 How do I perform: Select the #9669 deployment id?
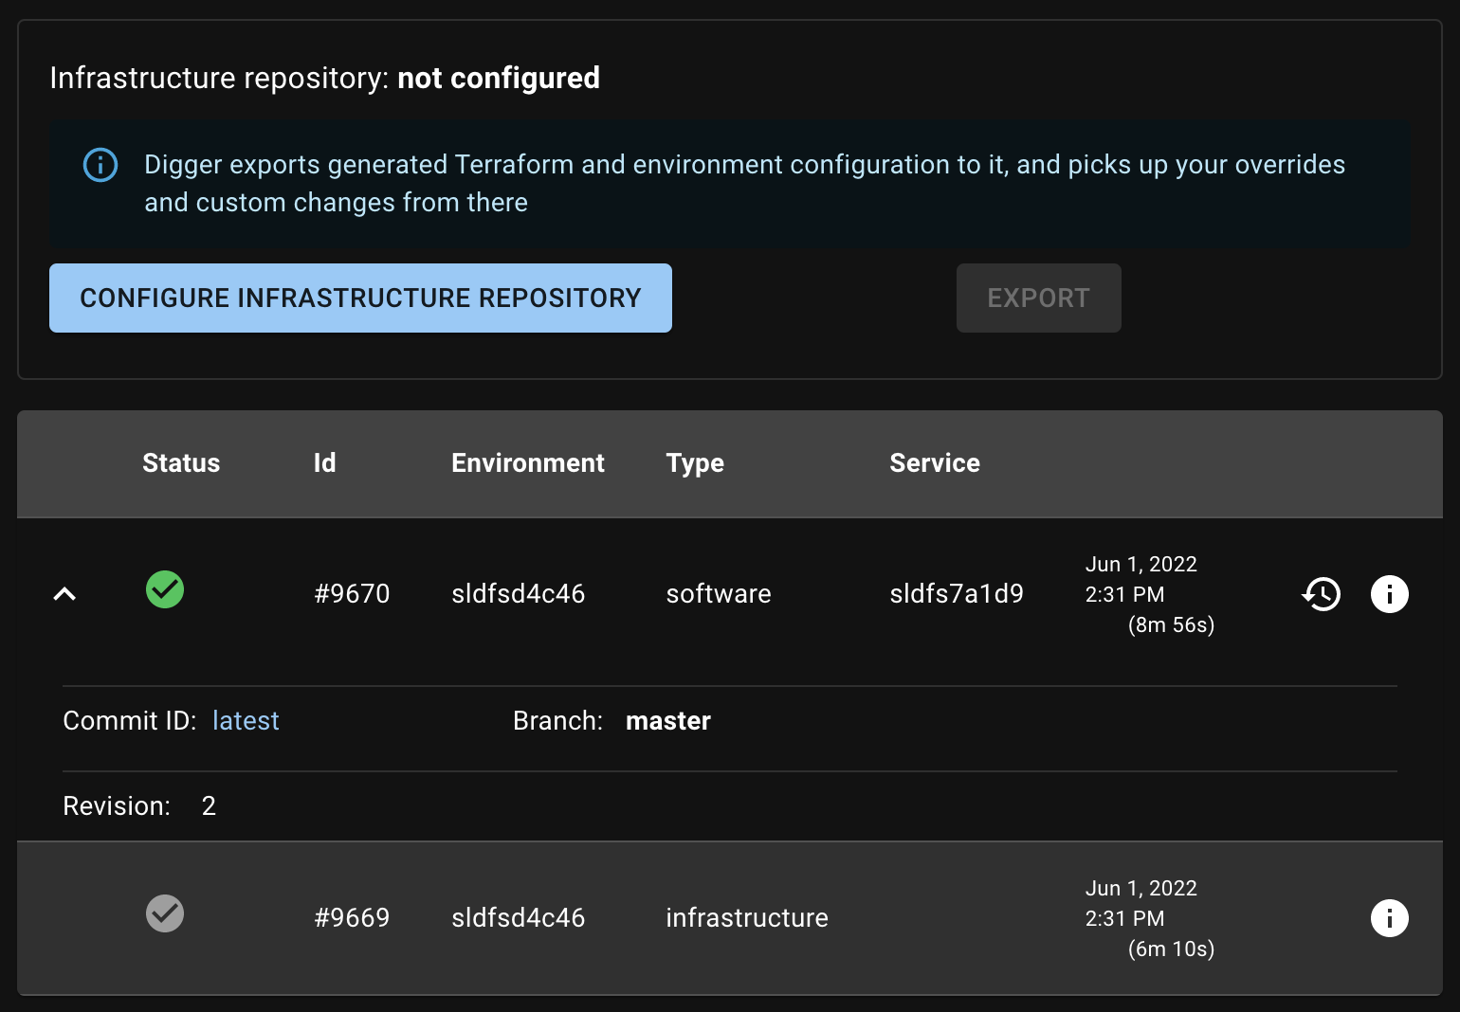click(352, 918)
